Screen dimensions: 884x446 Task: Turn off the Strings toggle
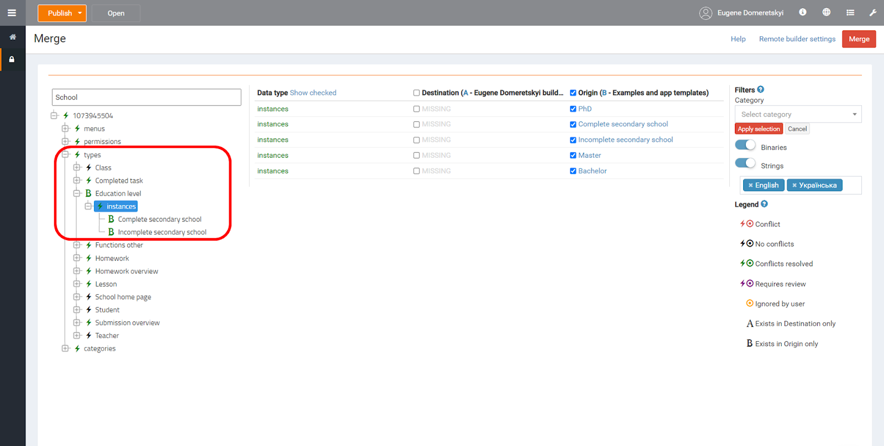coord(745,163)
